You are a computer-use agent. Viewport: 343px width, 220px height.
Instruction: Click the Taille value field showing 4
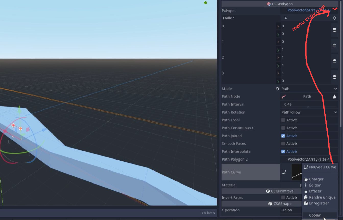click(x=305, y=18)
